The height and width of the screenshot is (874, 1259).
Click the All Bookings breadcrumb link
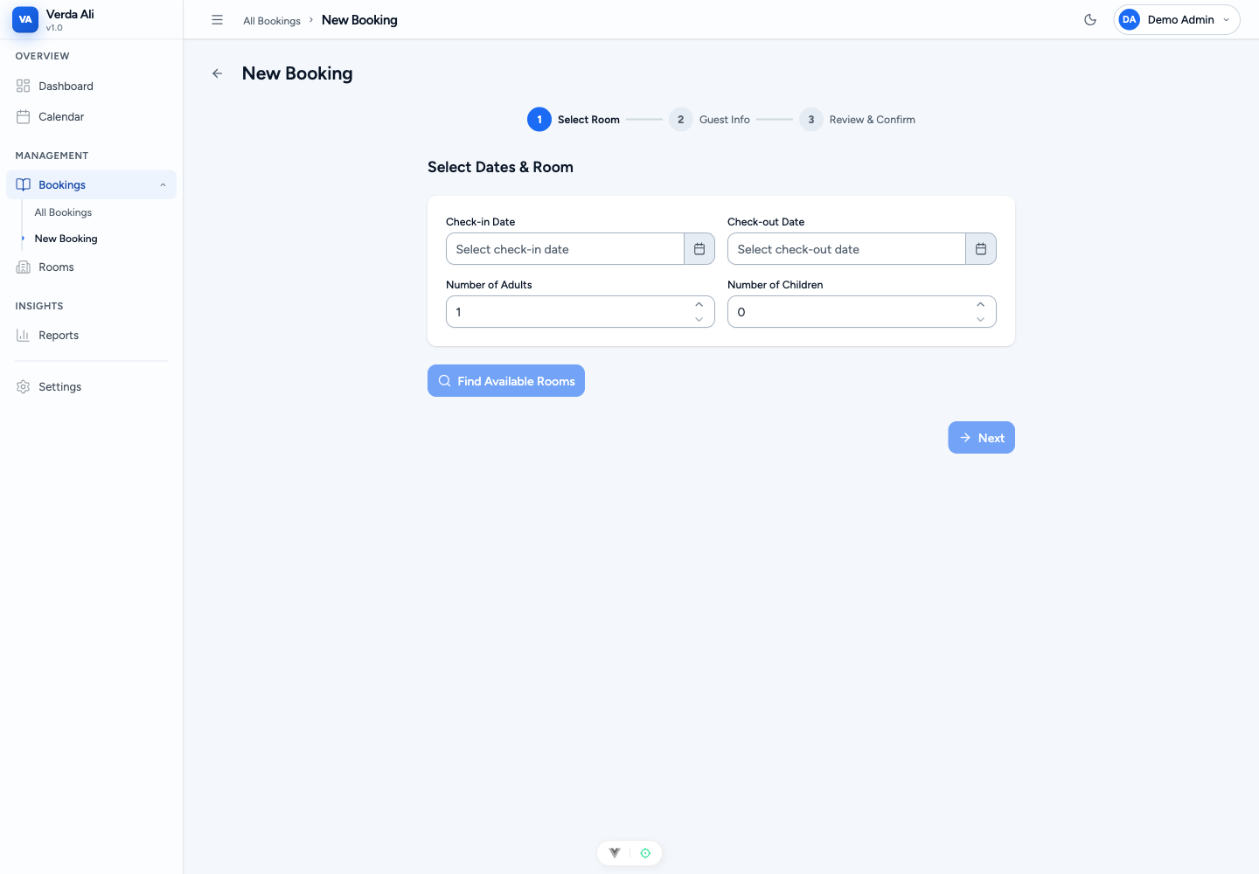[x=272, y=21]
